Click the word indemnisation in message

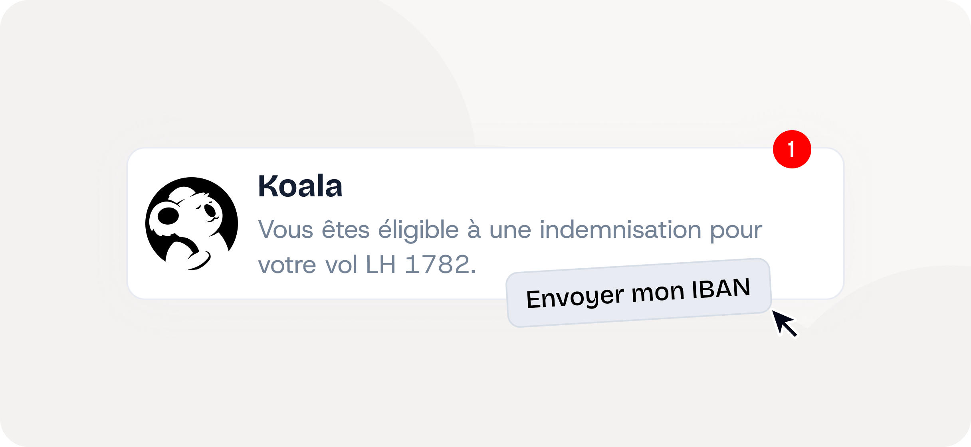click(x=620, y=230)
